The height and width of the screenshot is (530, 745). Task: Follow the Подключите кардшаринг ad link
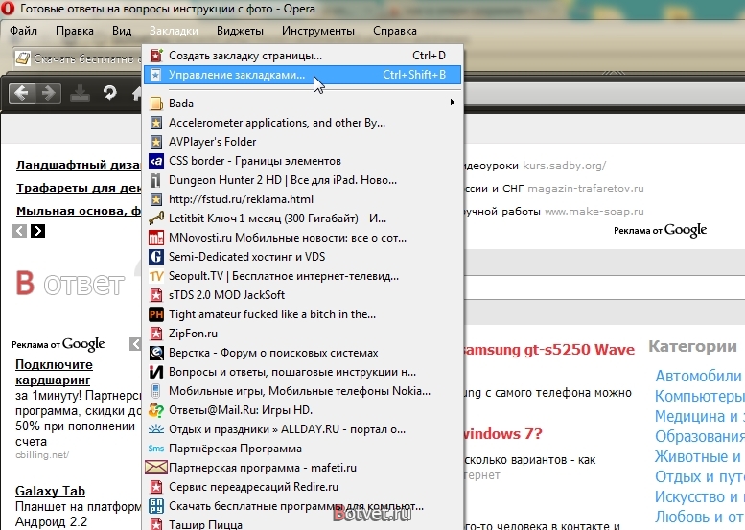(x=54, y=372)
